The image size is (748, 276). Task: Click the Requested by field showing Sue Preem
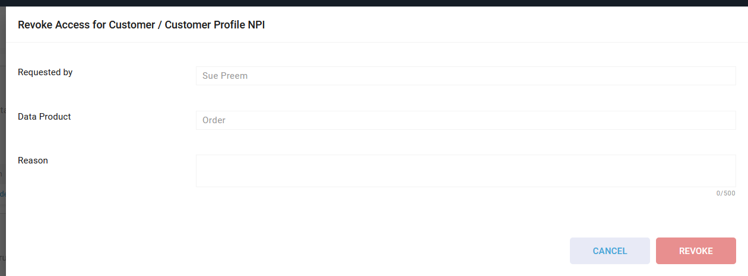pyautogui.click(x=465, y=76)
